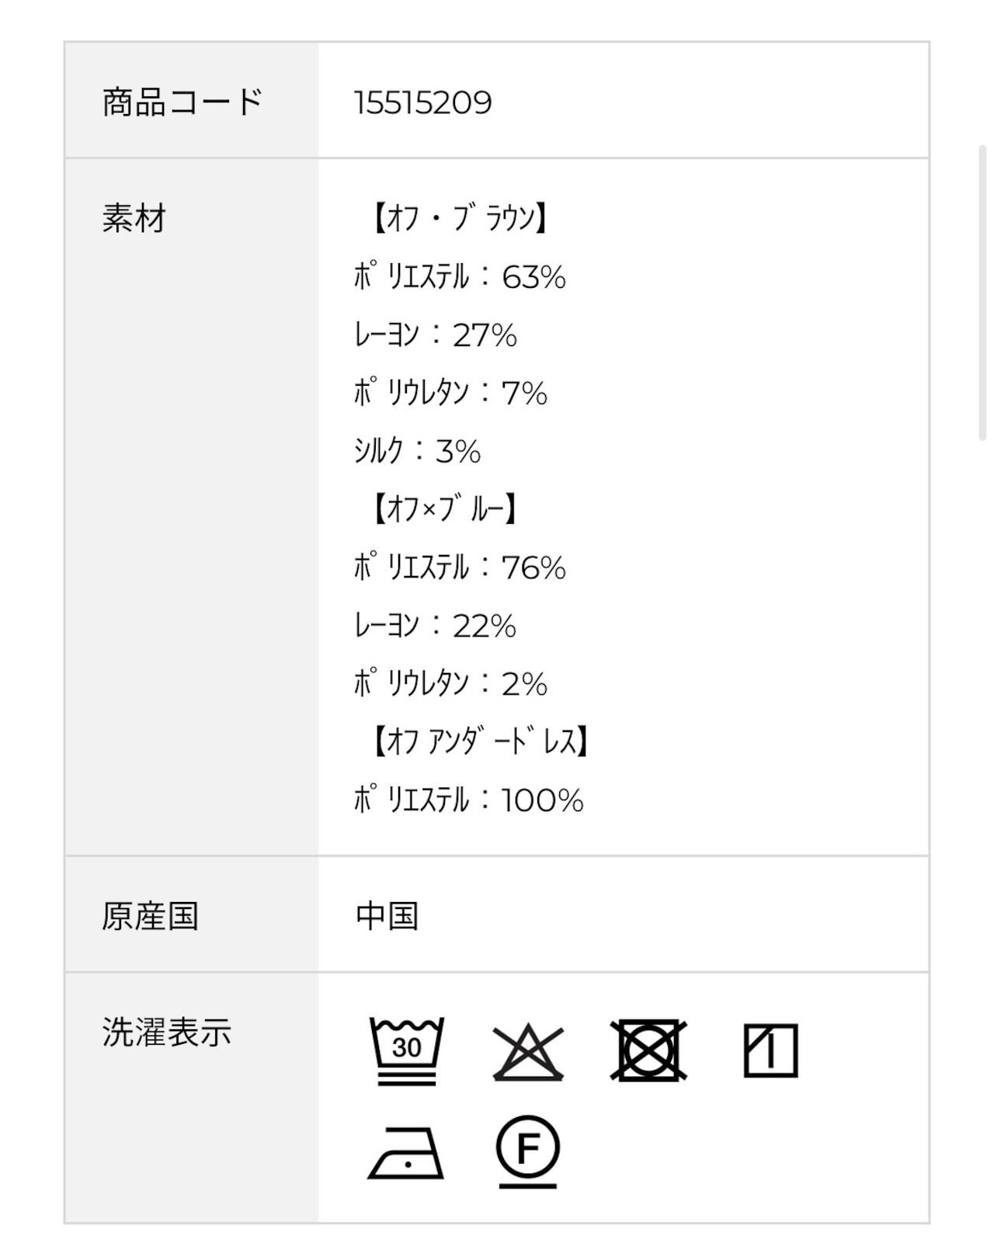Click the ポリエステル：100% line
The image size is (994, 1249).
(469, 801)
